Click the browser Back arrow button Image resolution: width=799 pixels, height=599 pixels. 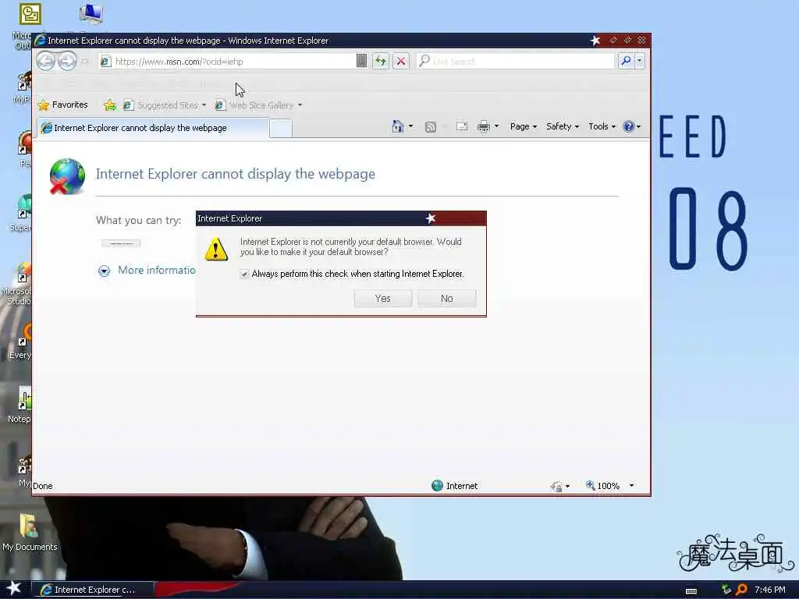pos(45,62)
